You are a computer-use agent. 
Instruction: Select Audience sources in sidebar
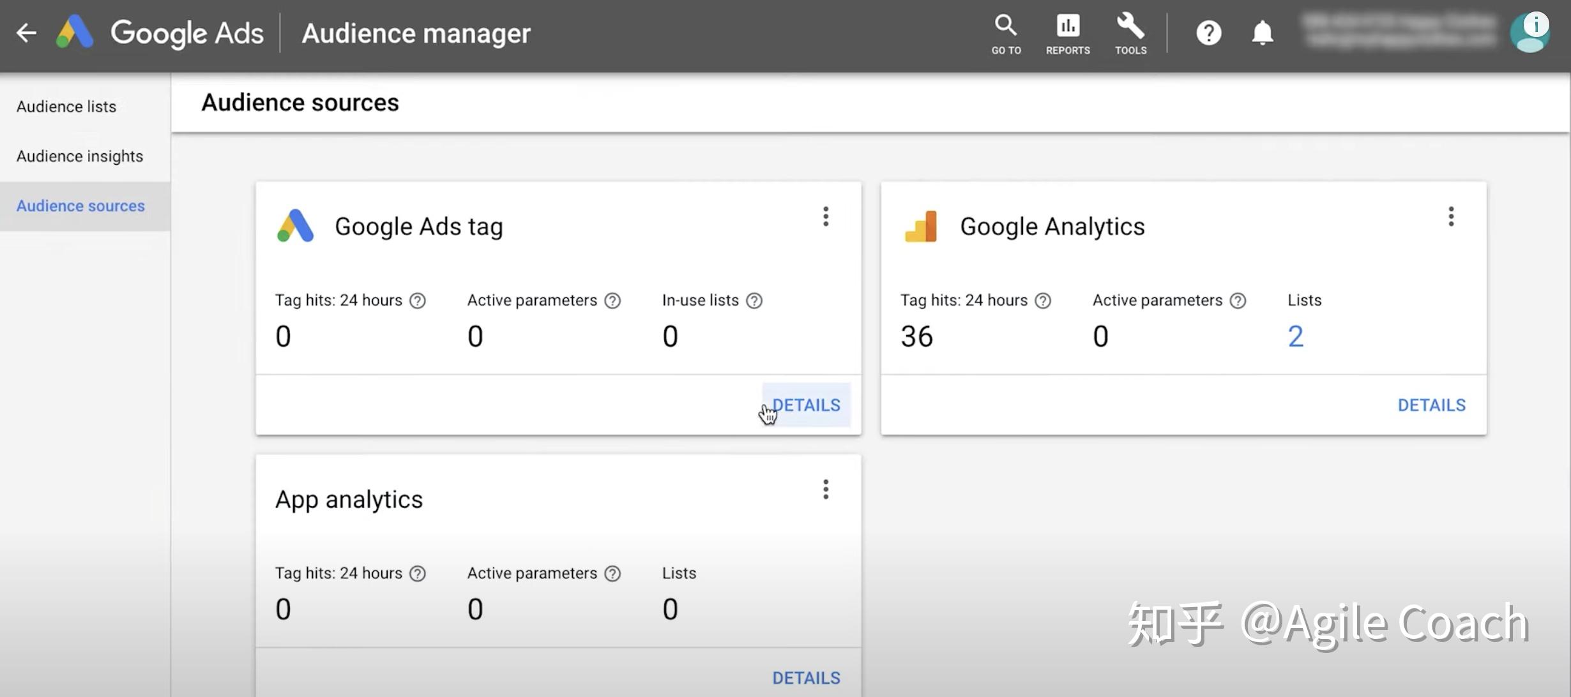point(80,206)
